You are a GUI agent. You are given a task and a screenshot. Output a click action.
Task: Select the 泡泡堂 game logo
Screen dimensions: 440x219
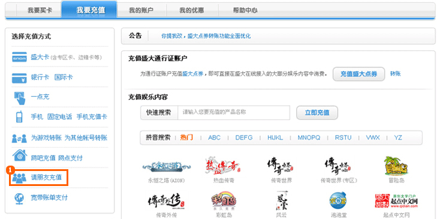pos(339,201)
